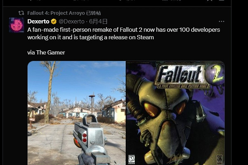The width and height of the screenshot is (248, 165).
Task: Open the Fallout 2 cover art image
Action: pos(176,113)
